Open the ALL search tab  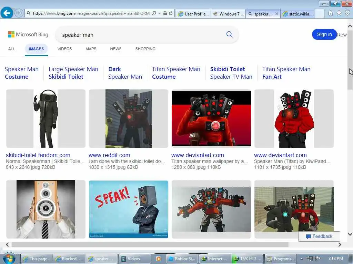(12, 49)
